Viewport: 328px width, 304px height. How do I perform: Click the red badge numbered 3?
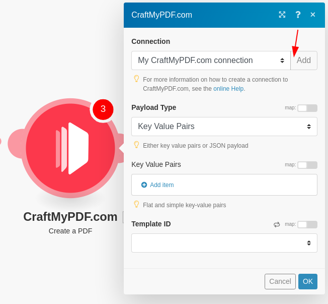point(103,109)
